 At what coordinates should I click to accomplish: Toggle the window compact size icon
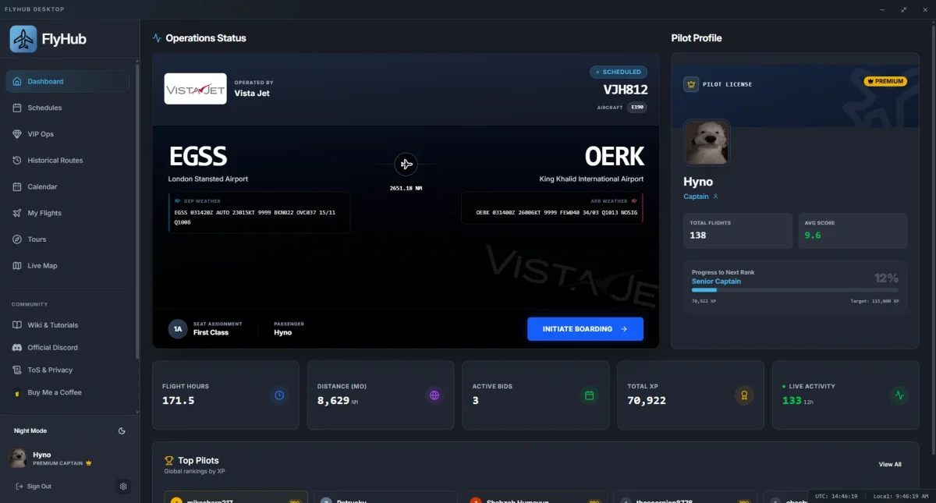pyautogui.click(x=904, y=9)
